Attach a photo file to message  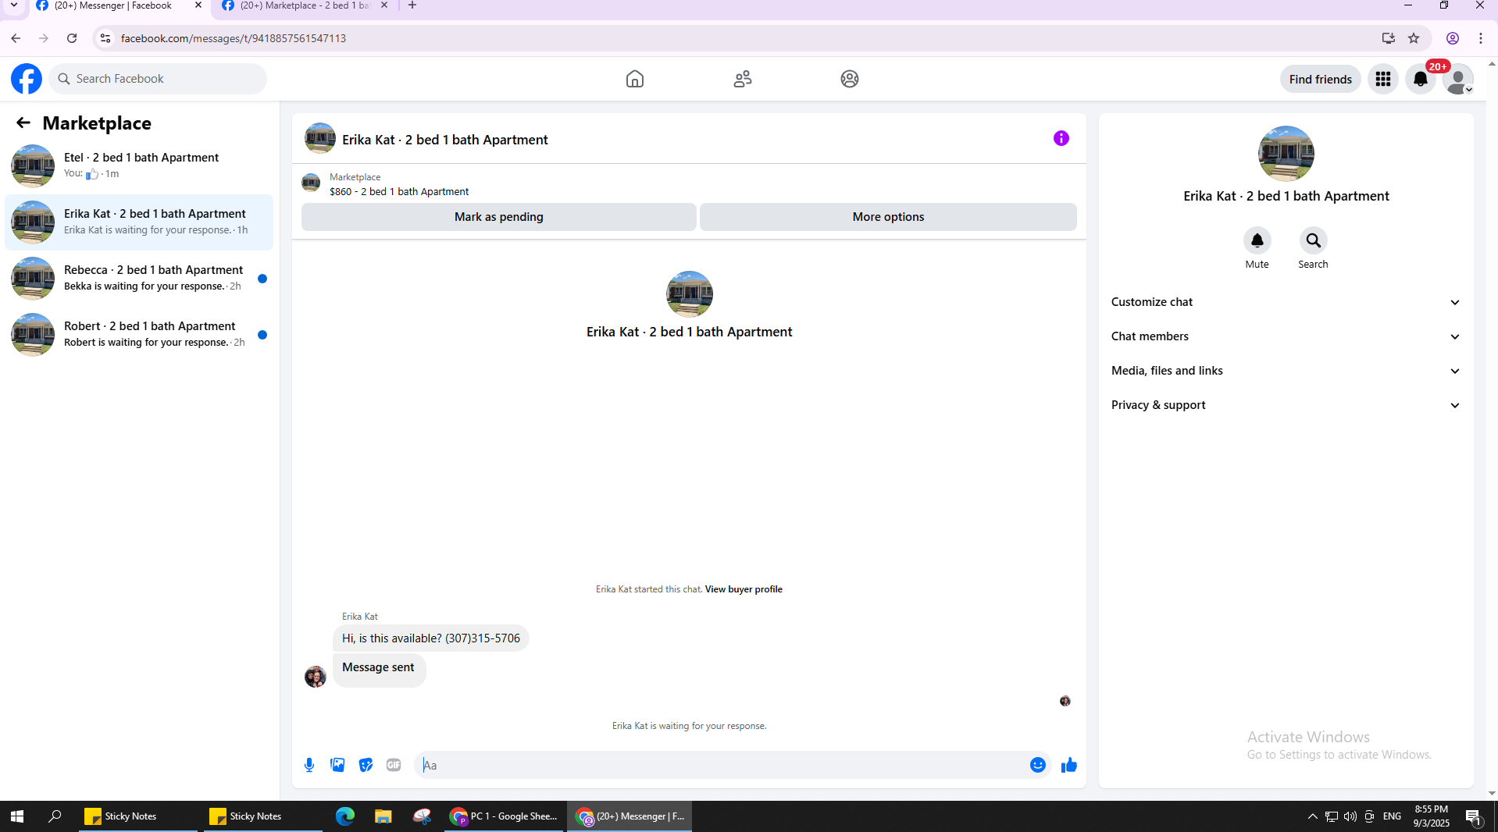337,765
